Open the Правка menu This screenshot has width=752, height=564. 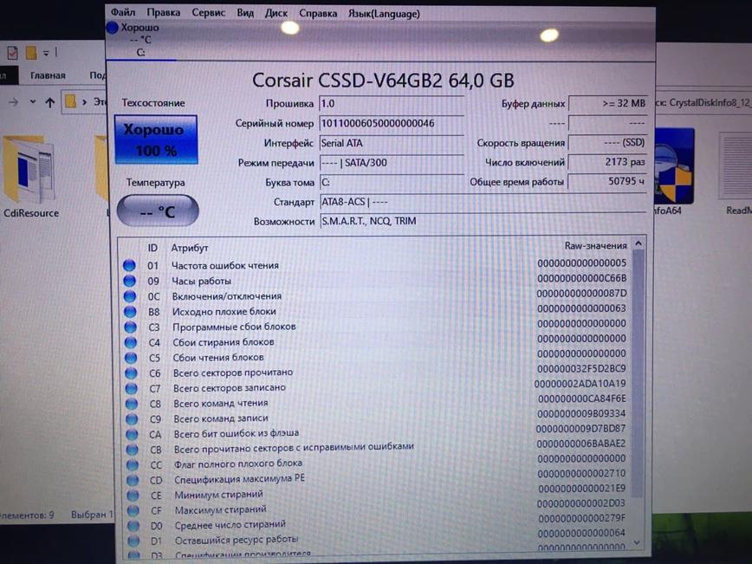pyautogui.click(x=163, y=12)
